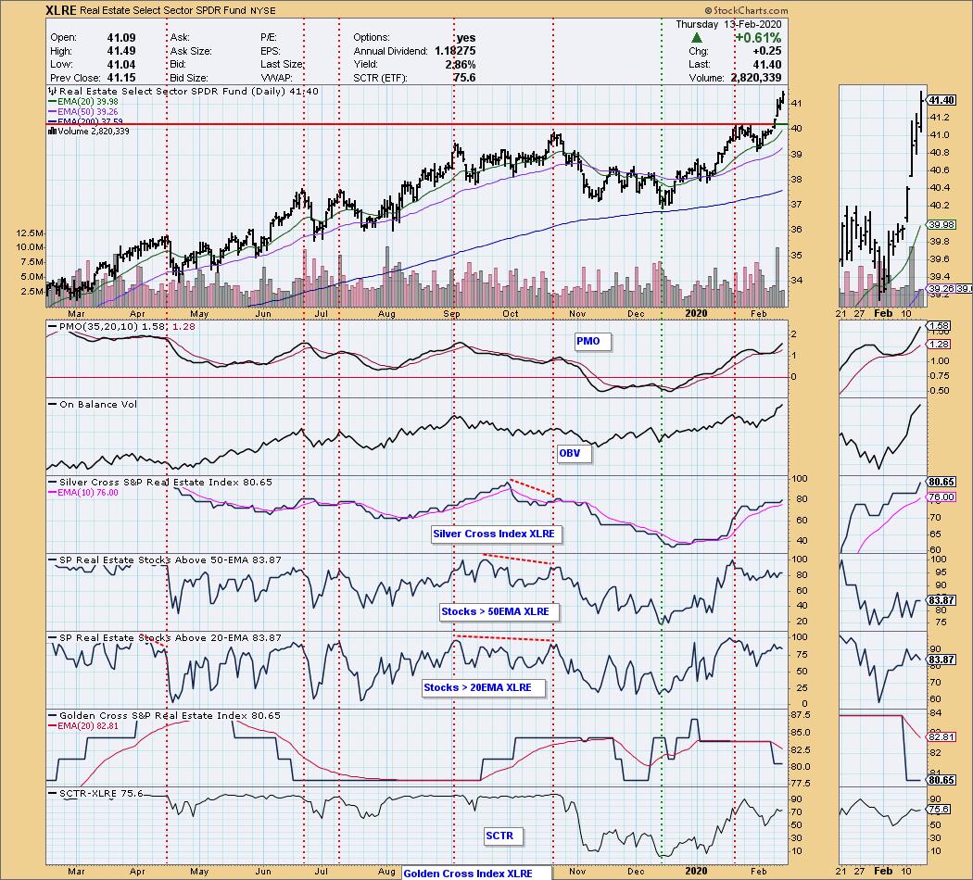The image size is (973, 880).
Task: Select the XLRE ticker symbol in the title
Action: tap(61, 10)
